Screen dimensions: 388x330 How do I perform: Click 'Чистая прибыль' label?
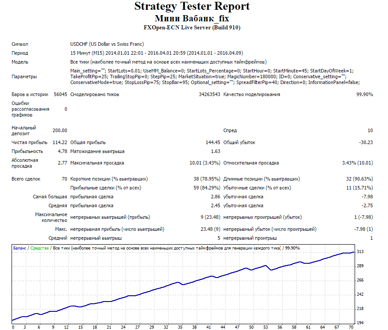29,142
